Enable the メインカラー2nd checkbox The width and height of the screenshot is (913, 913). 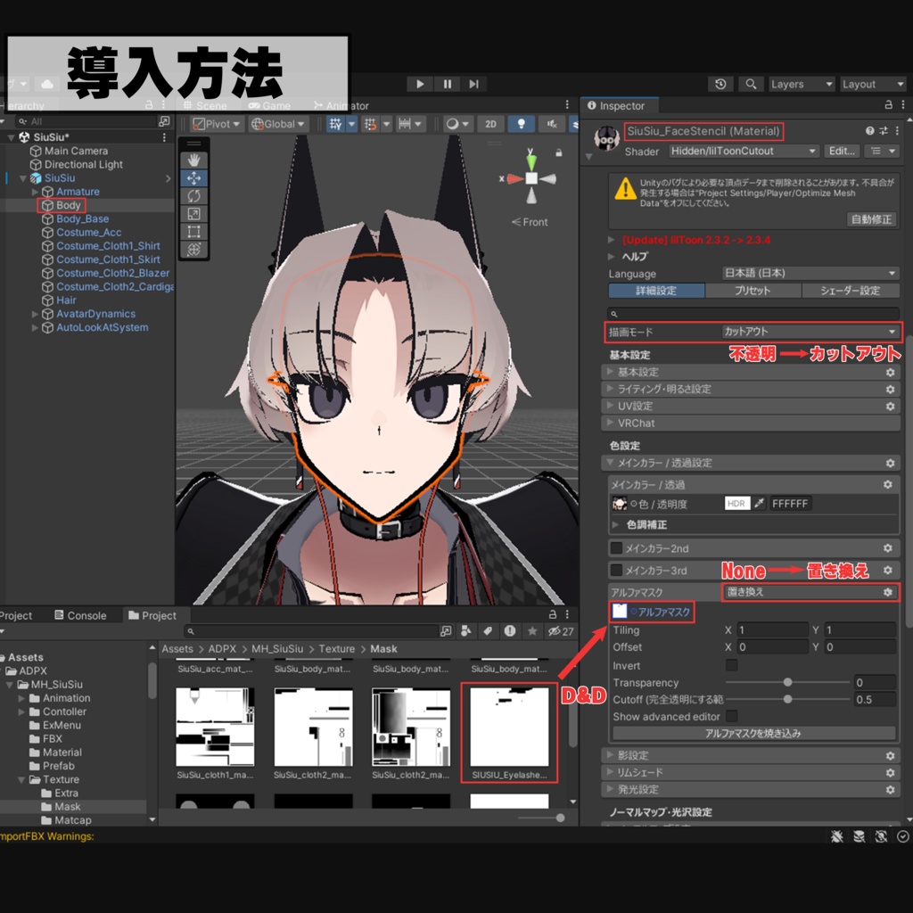[x=616, y=548]
